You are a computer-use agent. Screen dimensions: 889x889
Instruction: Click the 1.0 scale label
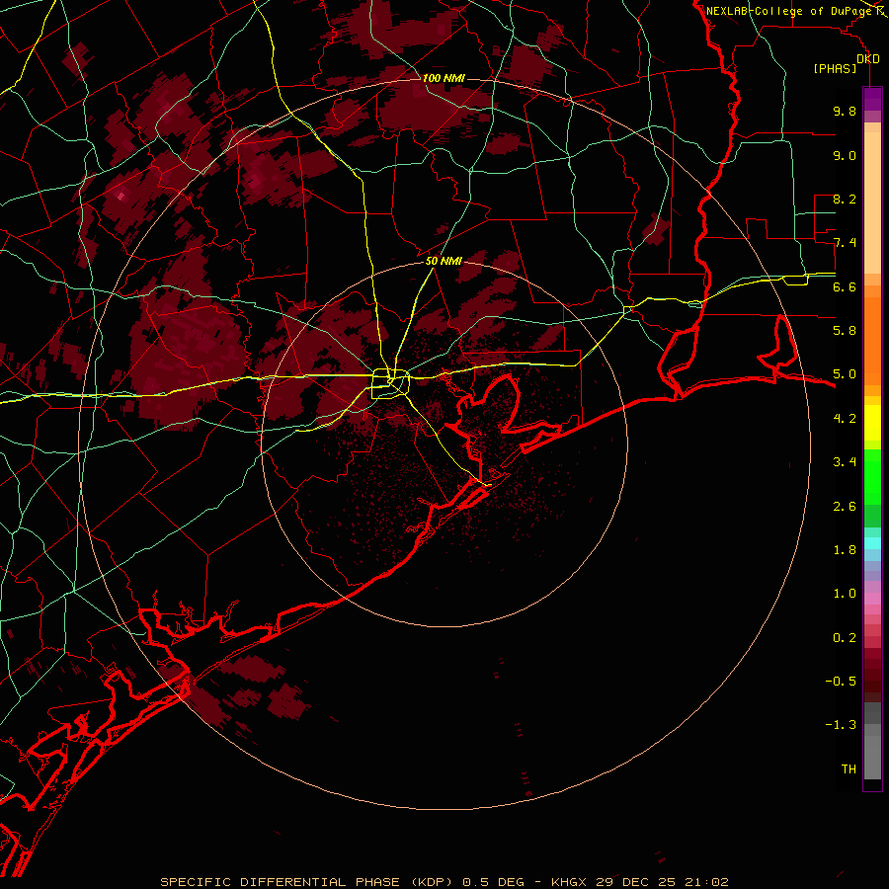point(845,594)
